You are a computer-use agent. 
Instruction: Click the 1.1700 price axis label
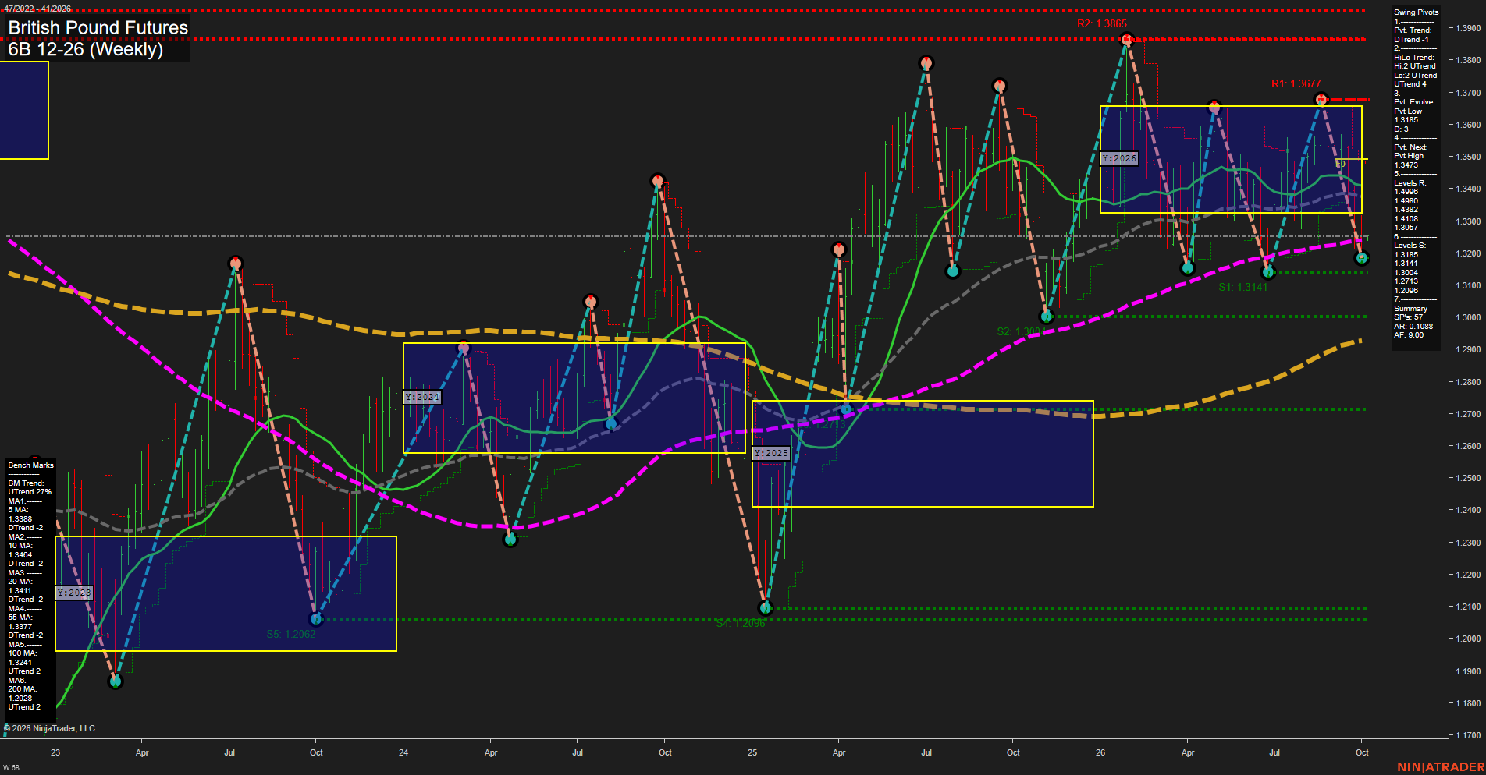tap(1468, 735)
